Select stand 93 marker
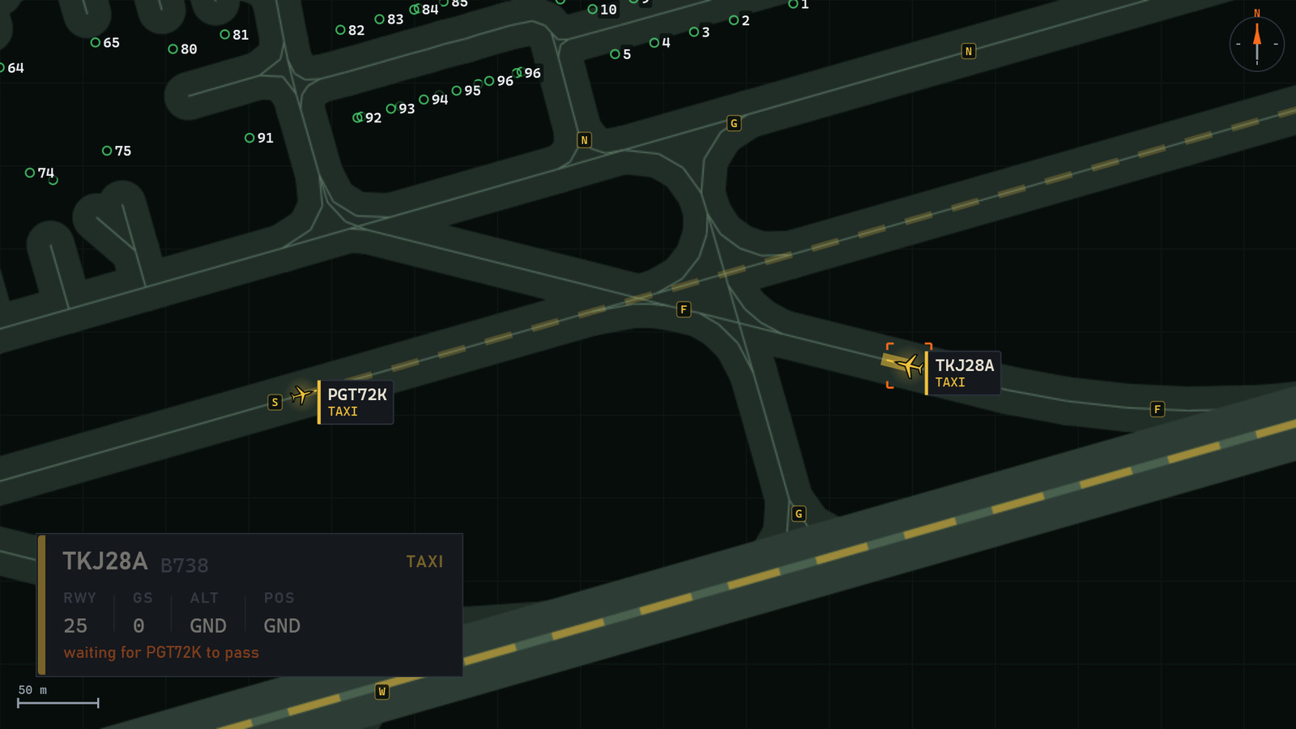Image resolution: width=1296 pixels, height=729 pixels. [391, 109]
